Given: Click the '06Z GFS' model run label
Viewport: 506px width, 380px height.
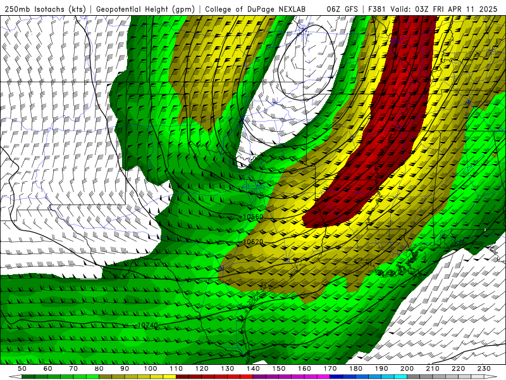Looking at the screenshot, I should click(342, 9).
